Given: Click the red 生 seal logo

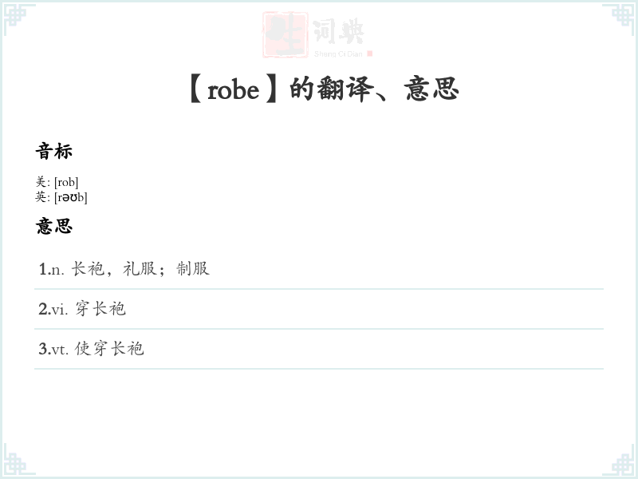Looking at the screenshot, I should 285,34.
